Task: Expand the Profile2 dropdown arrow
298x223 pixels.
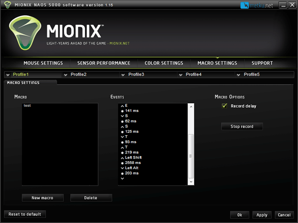Action: (66, 75)
